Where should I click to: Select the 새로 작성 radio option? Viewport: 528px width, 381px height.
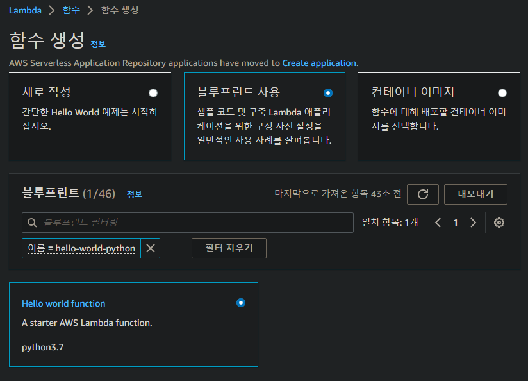[x=153, y=93]
